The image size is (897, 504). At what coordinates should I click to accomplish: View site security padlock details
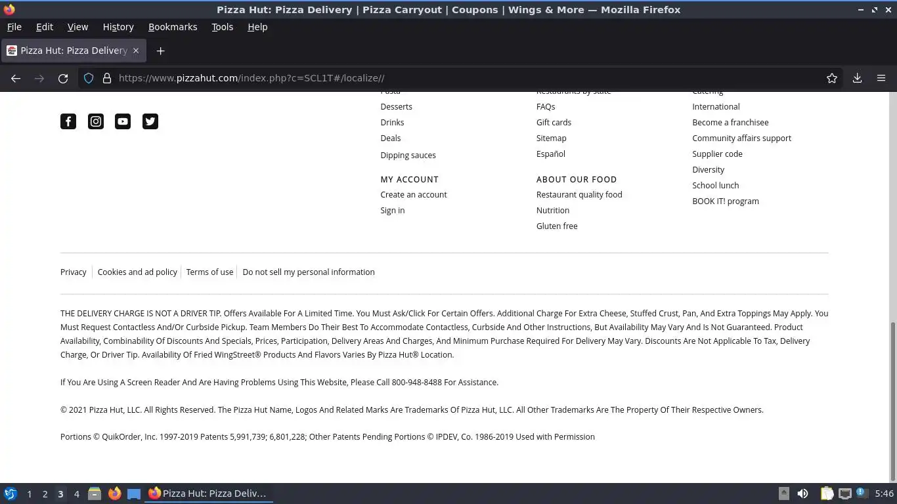[x=106, y=78]
